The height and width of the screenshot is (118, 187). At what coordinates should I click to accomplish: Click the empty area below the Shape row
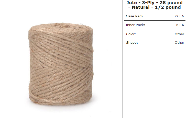tap(155, 82)
